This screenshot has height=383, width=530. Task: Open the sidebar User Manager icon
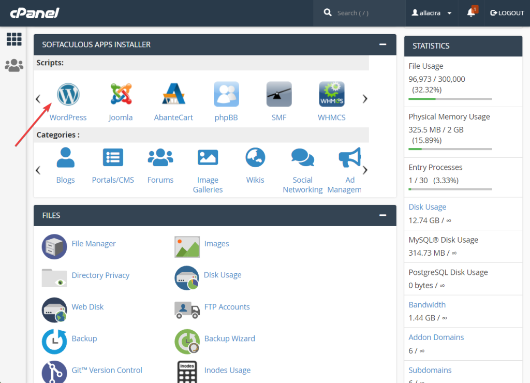(x=14, y=65)
